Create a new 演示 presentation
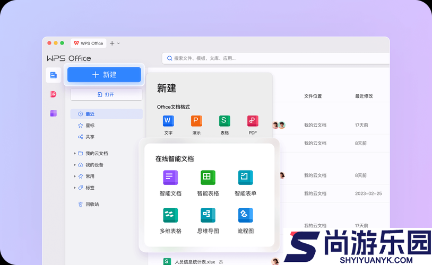432x265 pixels. [x=196, y=125]
